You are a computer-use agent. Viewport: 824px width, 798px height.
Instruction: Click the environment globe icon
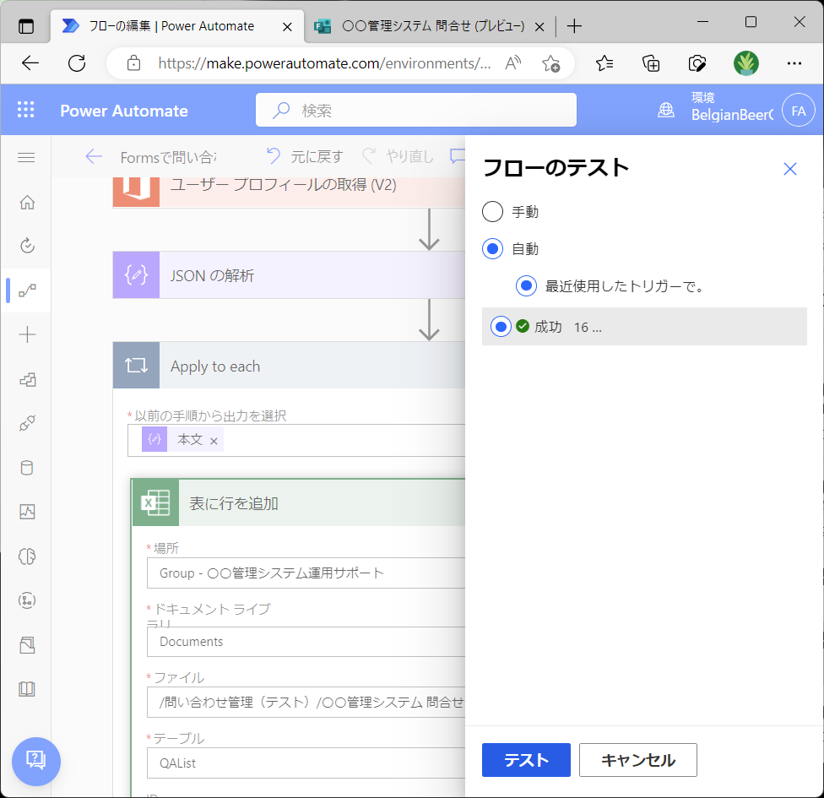(x=666, y=110)
